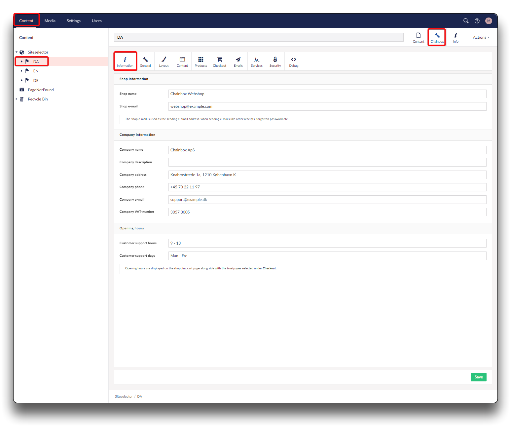Expand the DE tree node arrow
Screen dimensions: 511x427
[22, 80]
